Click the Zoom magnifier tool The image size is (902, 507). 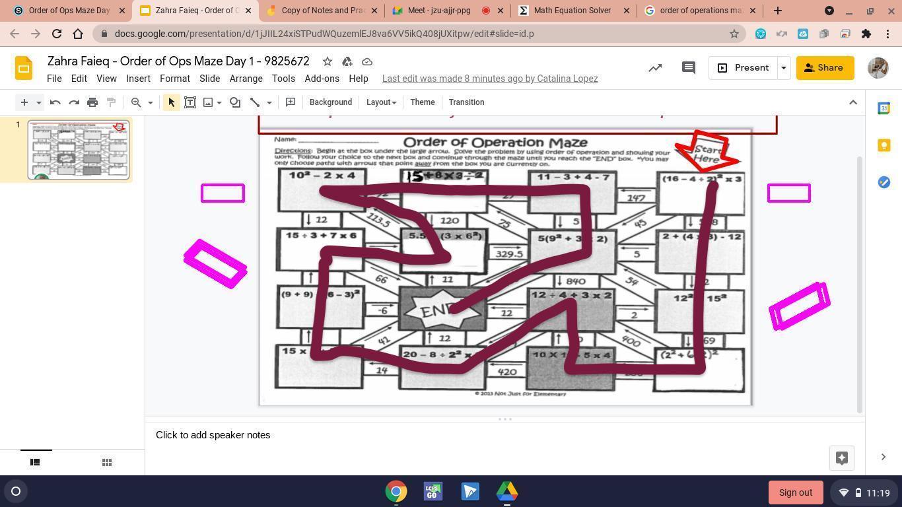[x=136, y=102]
